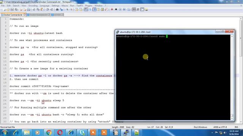
Task: Create a new document from the Notepad++ toolbar
Action: pyautogui.click(x=4, y=9)
